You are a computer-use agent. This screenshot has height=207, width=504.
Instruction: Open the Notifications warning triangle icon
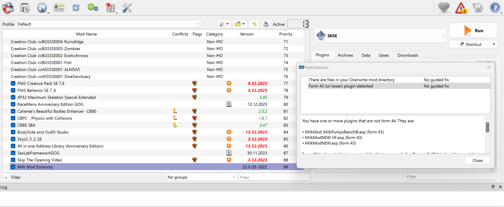click(461, 8)
